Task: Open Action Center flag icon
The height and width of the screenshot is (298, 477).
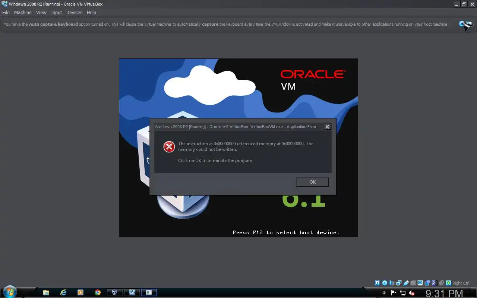Action: [394, 293]
